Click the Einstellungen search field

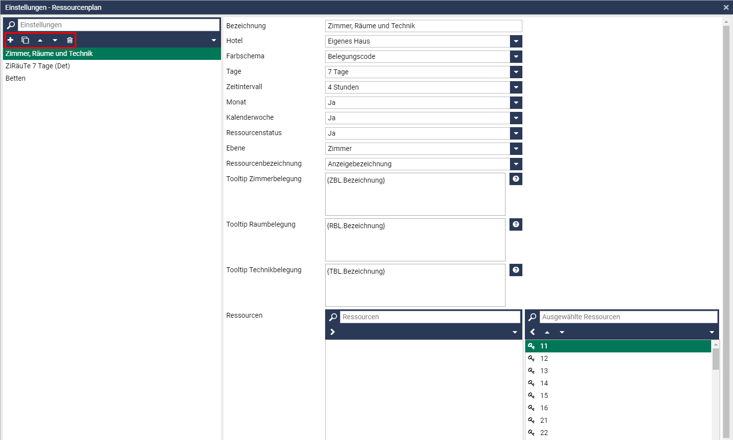pos(118,25)
